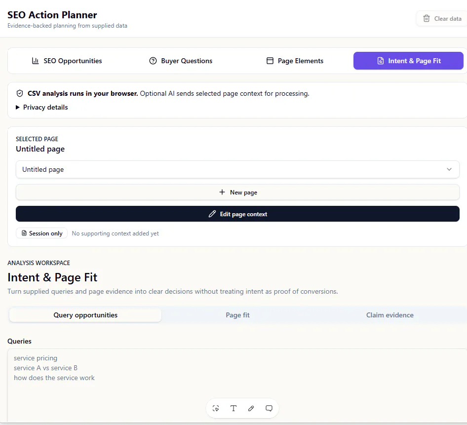Click the SEO Action Planner title
This screenshot has height=425, width=467.
(x=52, y=15)
